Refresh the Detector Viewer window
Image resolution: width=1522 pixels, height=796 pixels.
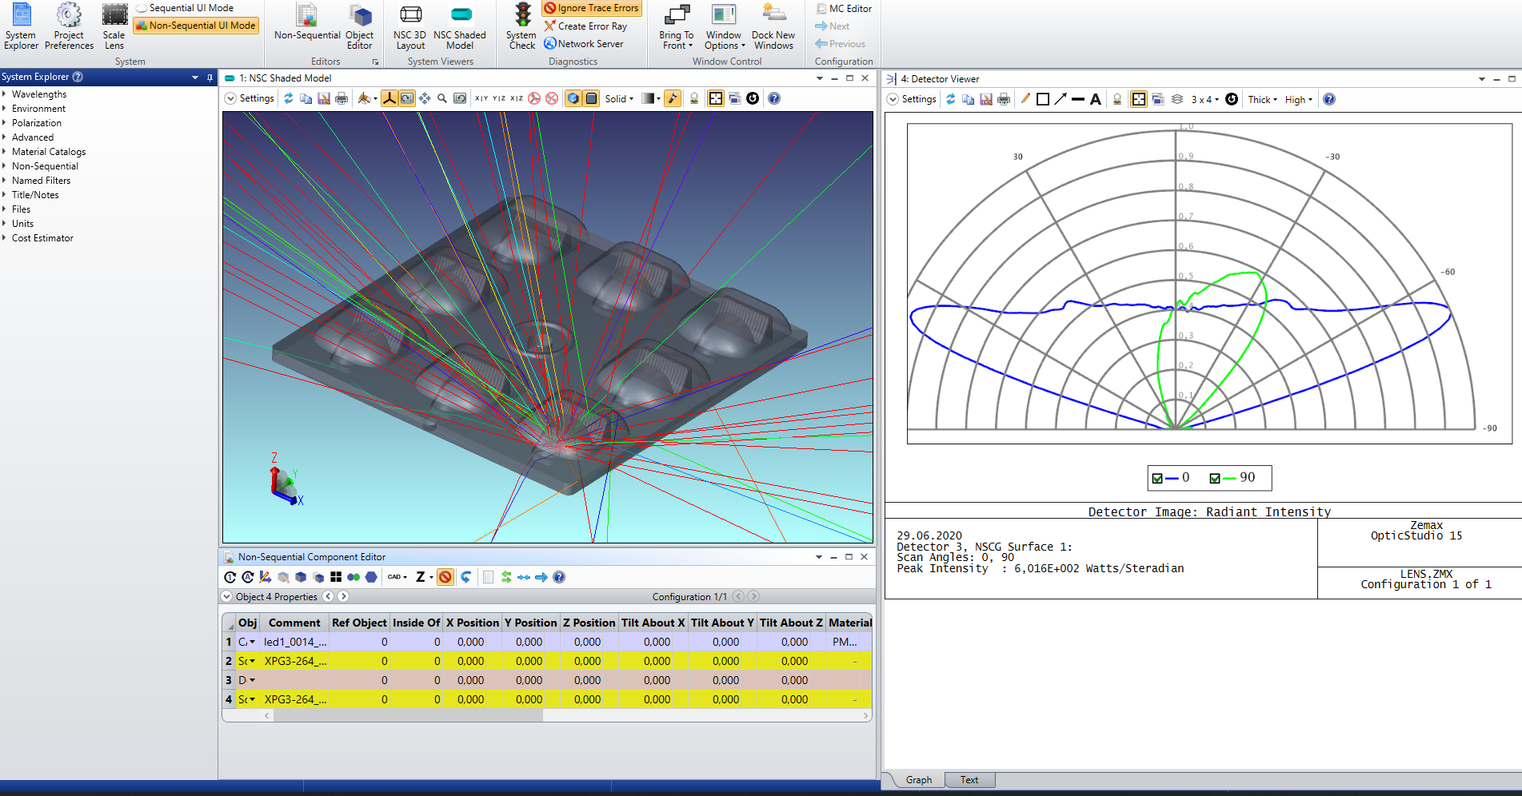click(950, 99)
